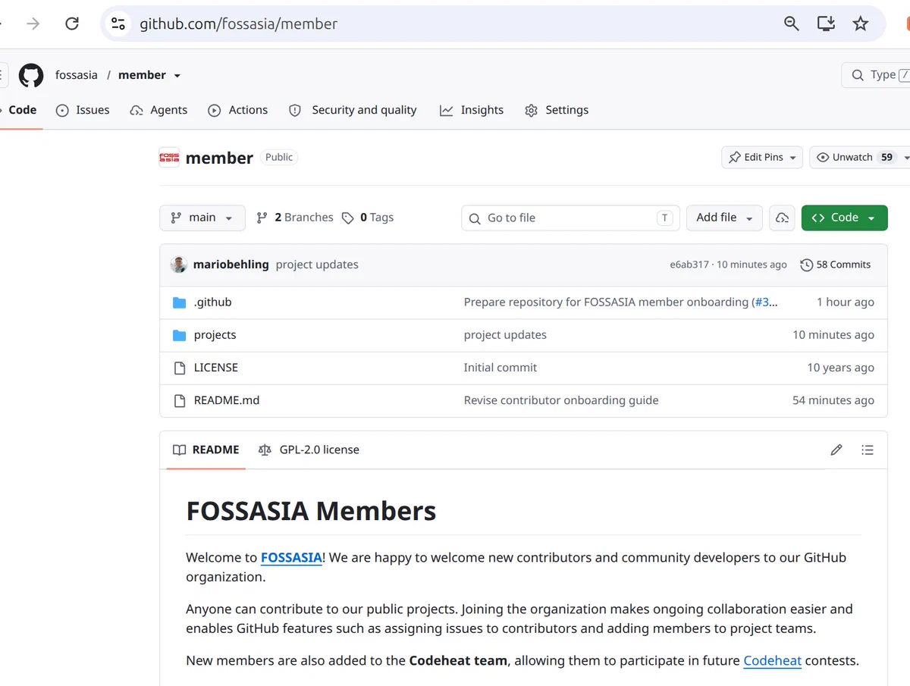910x686 pixels.
Task: Select the README tab in file viewer
Action: (206, 450)
